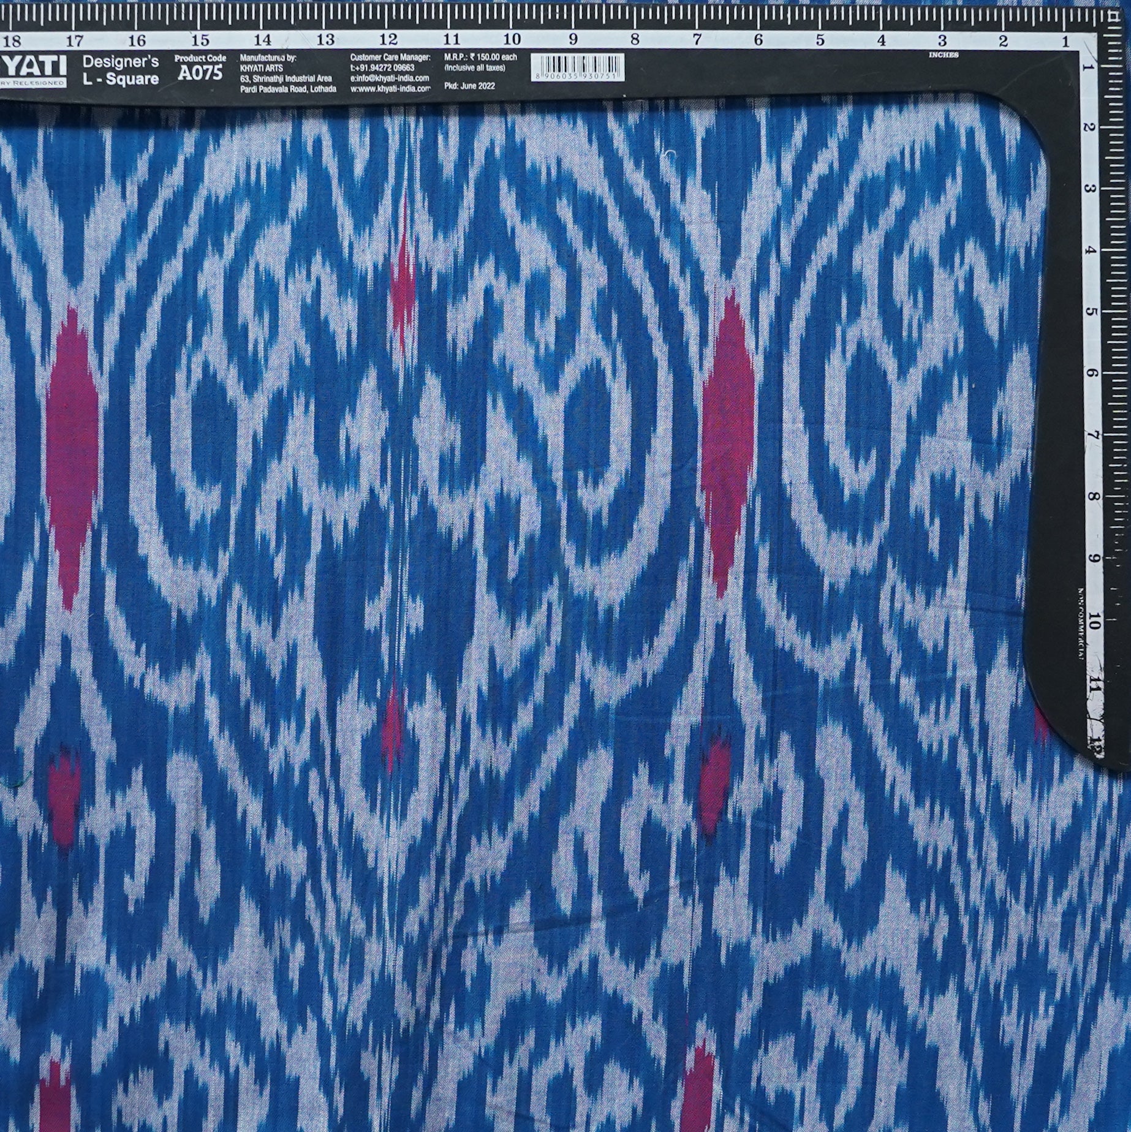
Task: Click the info@khyati-india.com email address
Action: [x=390, y=78]
